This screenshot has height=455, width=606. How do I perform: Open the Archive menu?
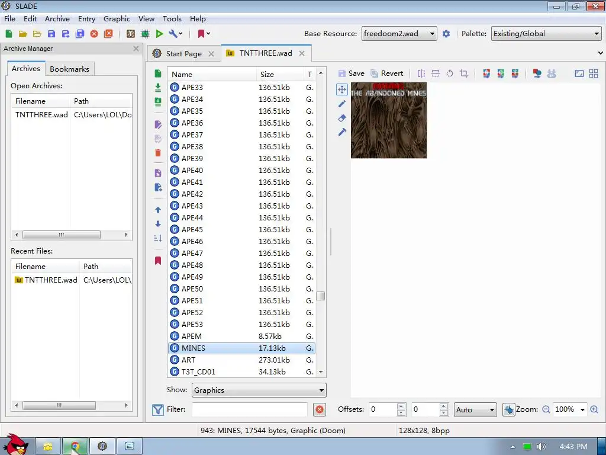(x=57, y=18)
